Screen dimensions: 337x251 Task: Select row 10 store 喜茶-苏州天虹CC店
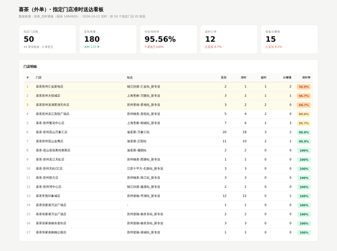49,168
